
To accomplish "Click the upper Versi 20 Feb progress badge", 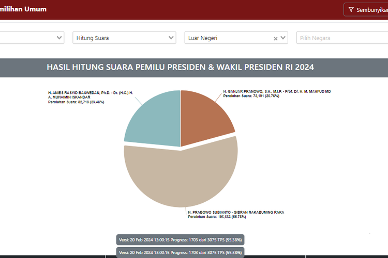I will tap(180, 240).
